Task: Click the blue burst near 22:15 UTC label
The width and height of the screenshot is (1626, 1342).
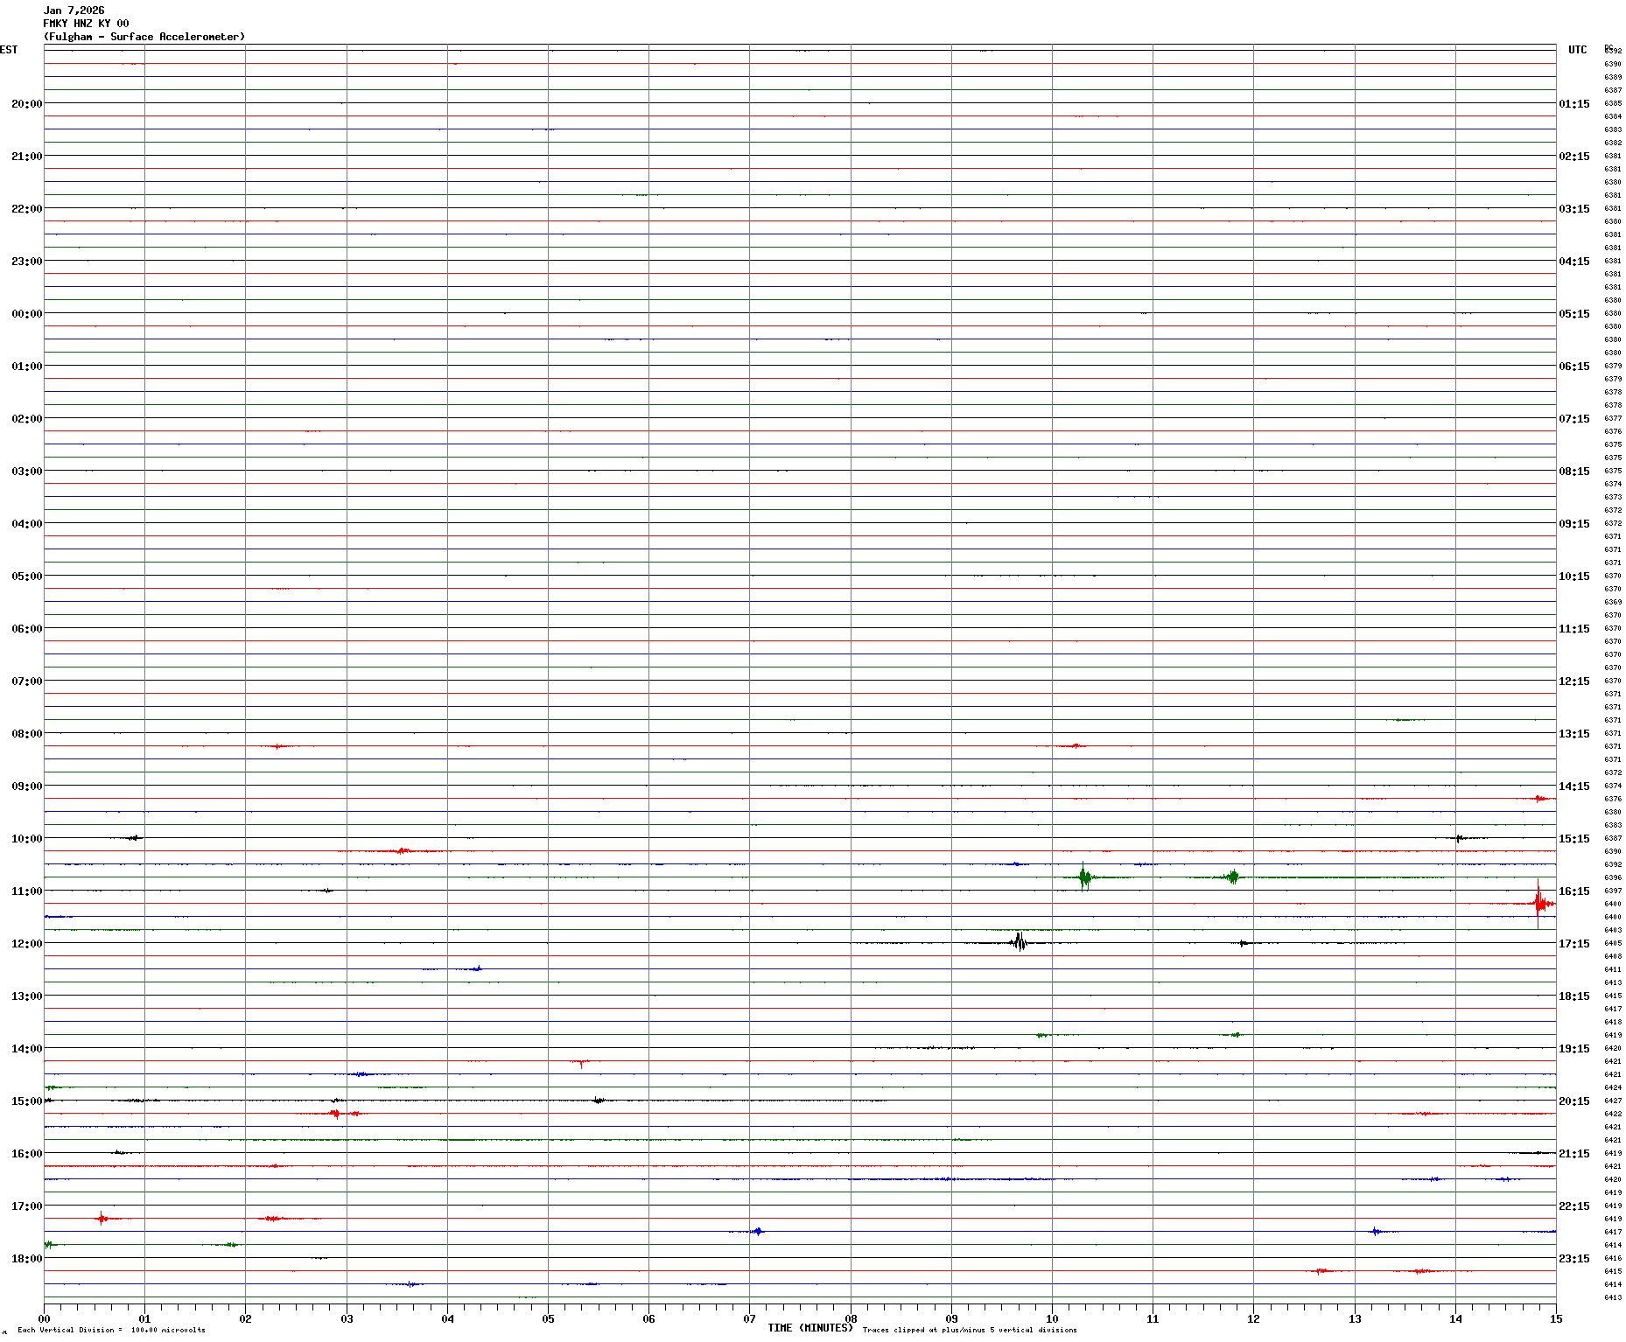Action: tap(1376, 1231)
